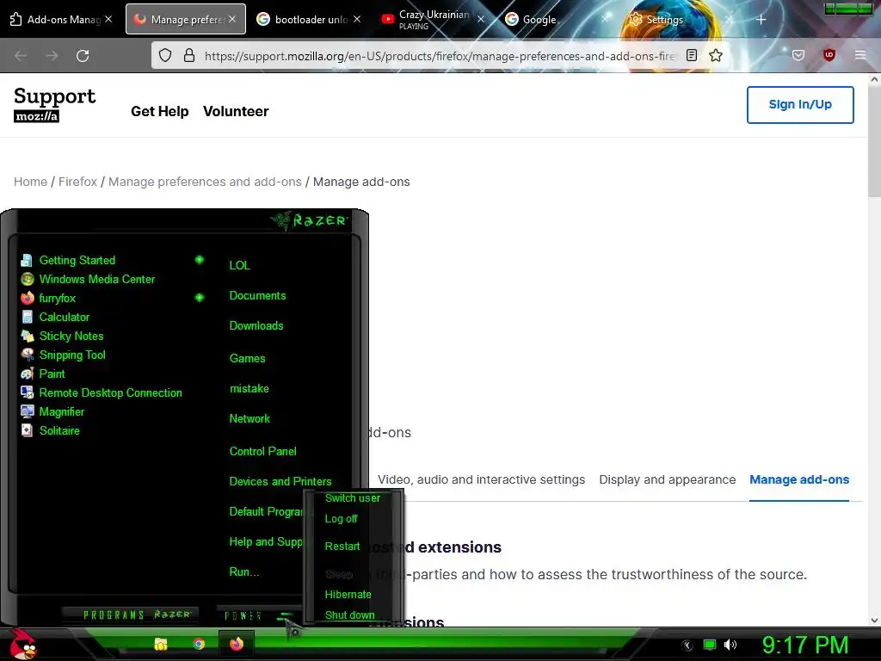
Task: Switch to the Google tab
Action: pos(557,19)
